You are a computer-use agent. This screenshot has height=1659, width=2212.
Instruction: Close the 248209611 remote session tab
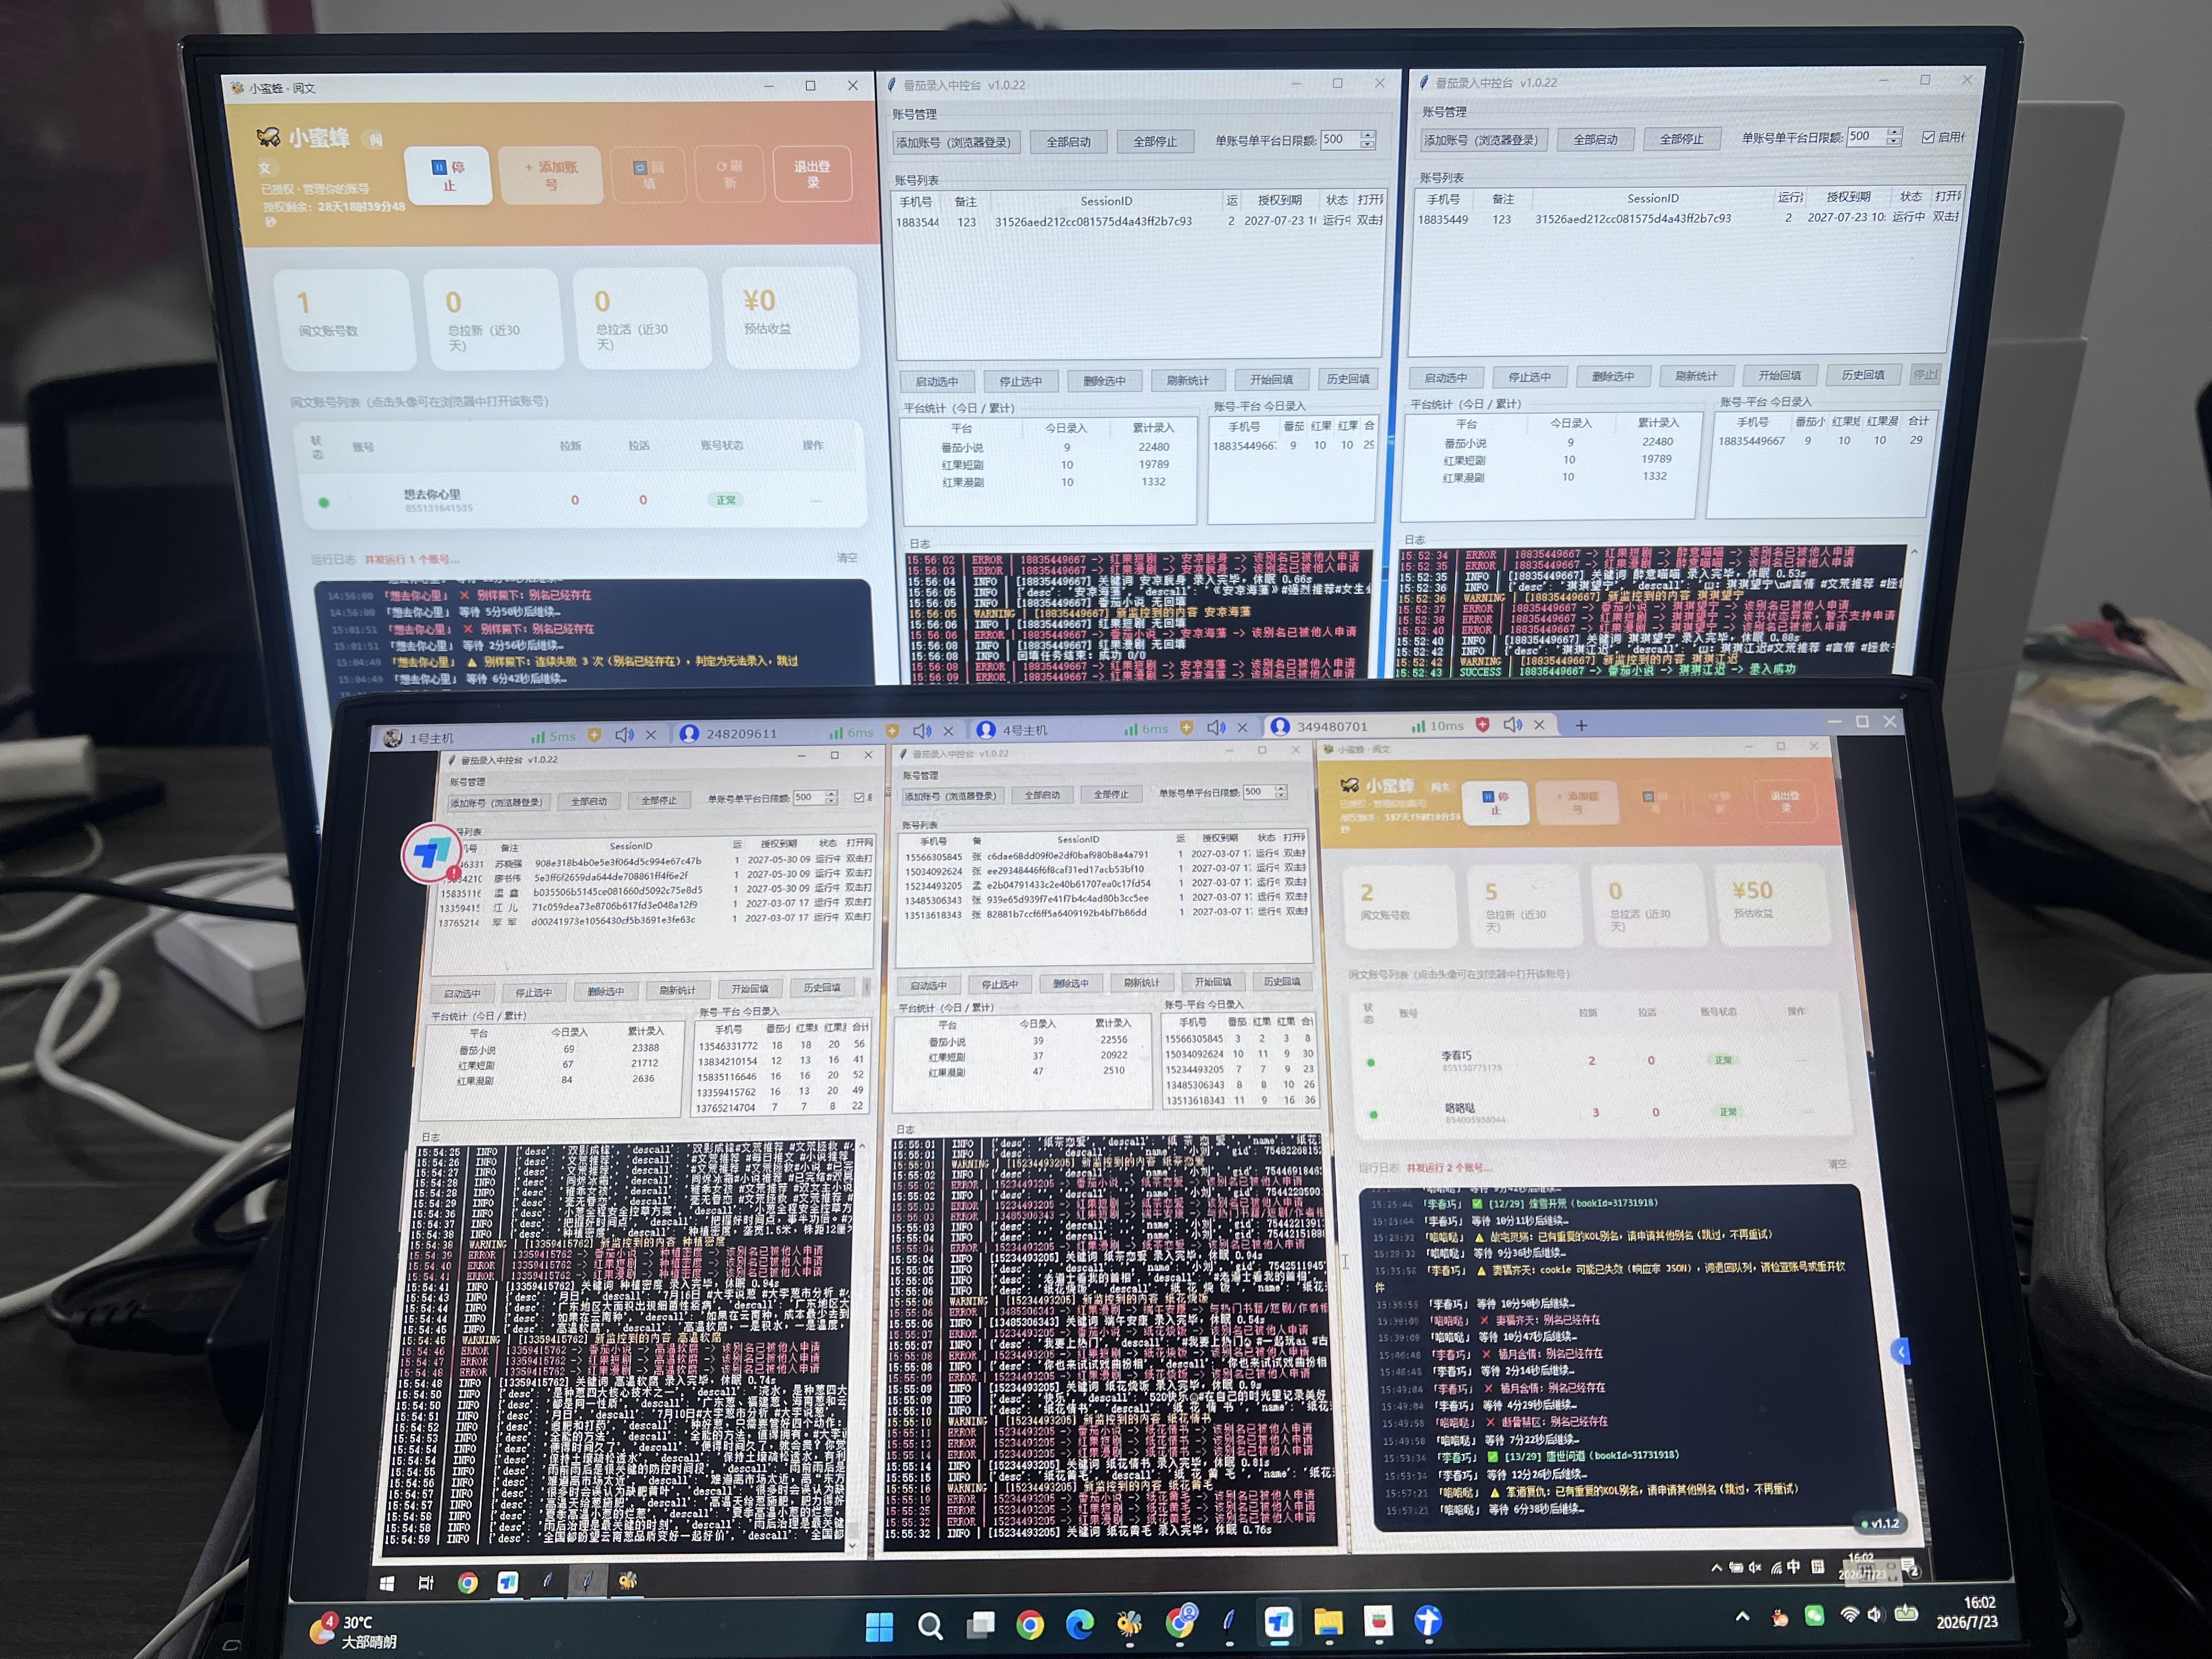948,732
